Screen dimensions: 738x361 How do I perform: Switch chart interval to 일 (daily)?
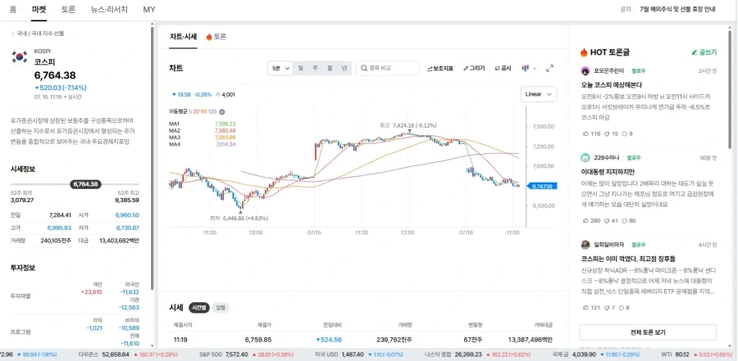300,68
